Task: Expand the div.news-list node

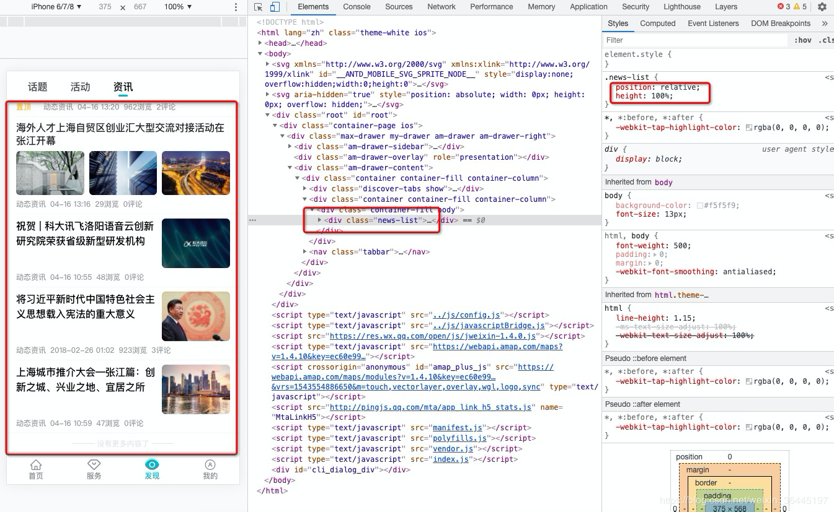Action: pos(320,220)
